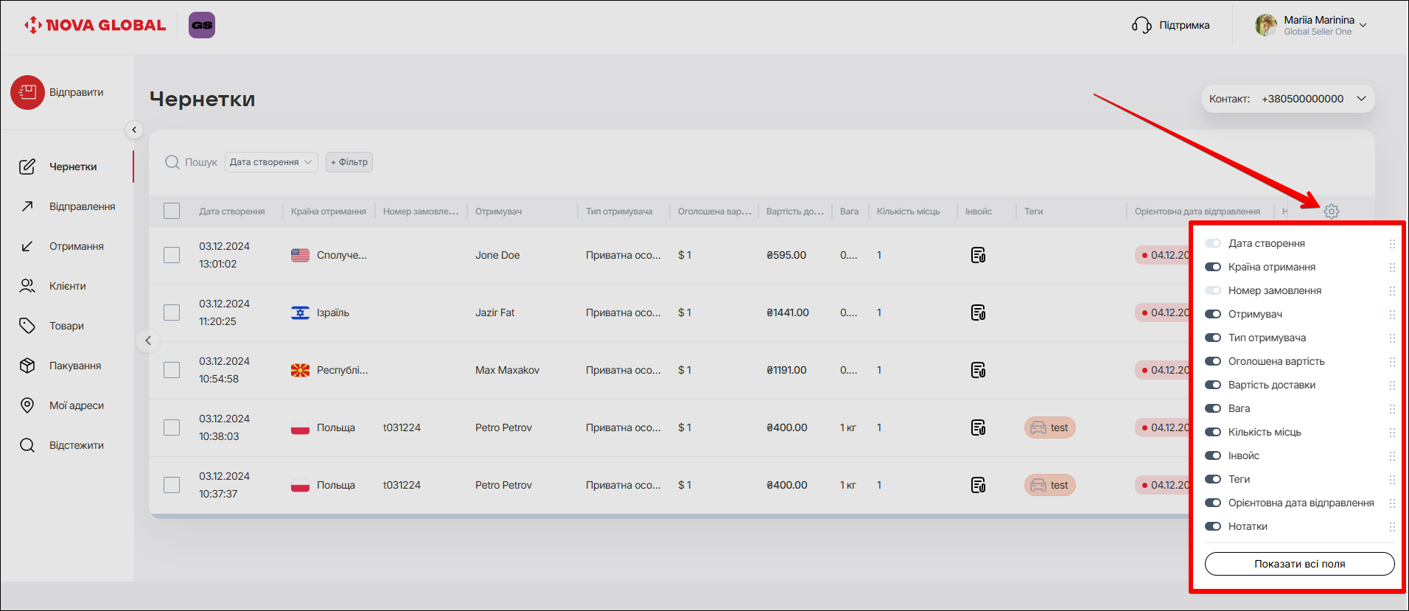
Task: Go to Відправлення in the sidebar
Action: (x=82, y=206)
